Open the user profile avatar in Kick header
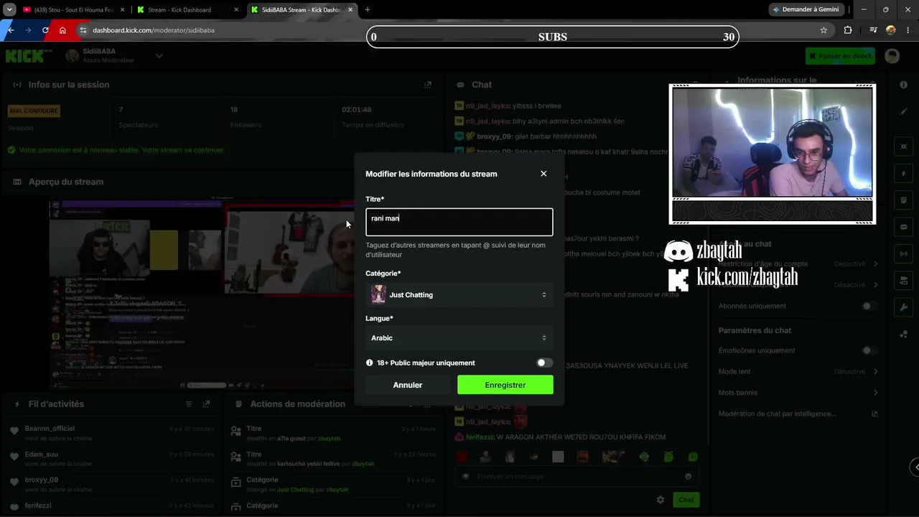 coord(892,56)
